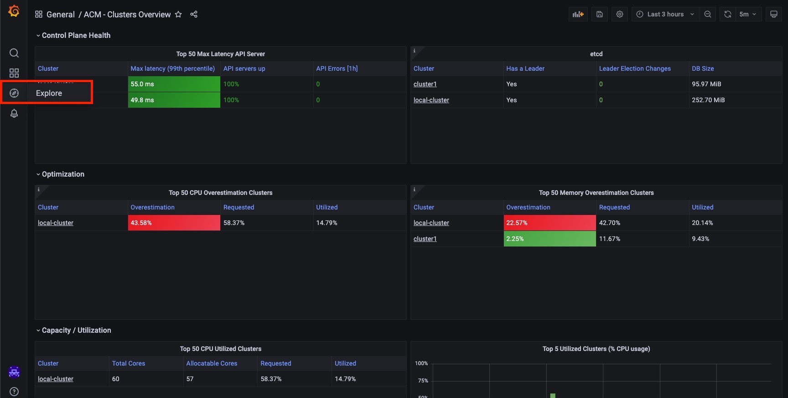Open the Search dashboards icon
This screenshot has width=788, height=398.
click(14, 53)
